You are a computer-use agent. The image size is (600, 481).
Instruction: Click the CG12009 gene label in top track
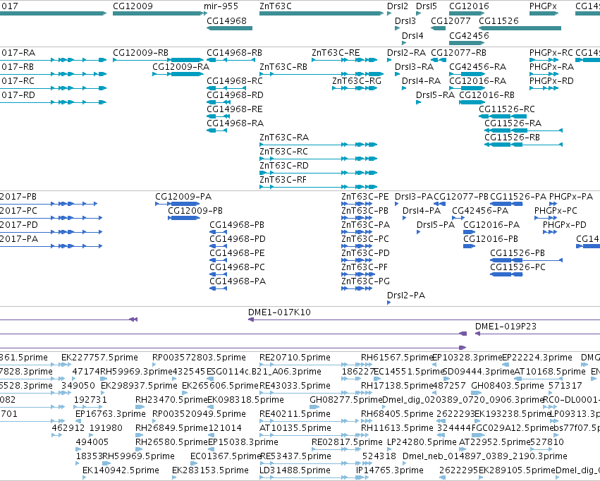pos(133,6)
